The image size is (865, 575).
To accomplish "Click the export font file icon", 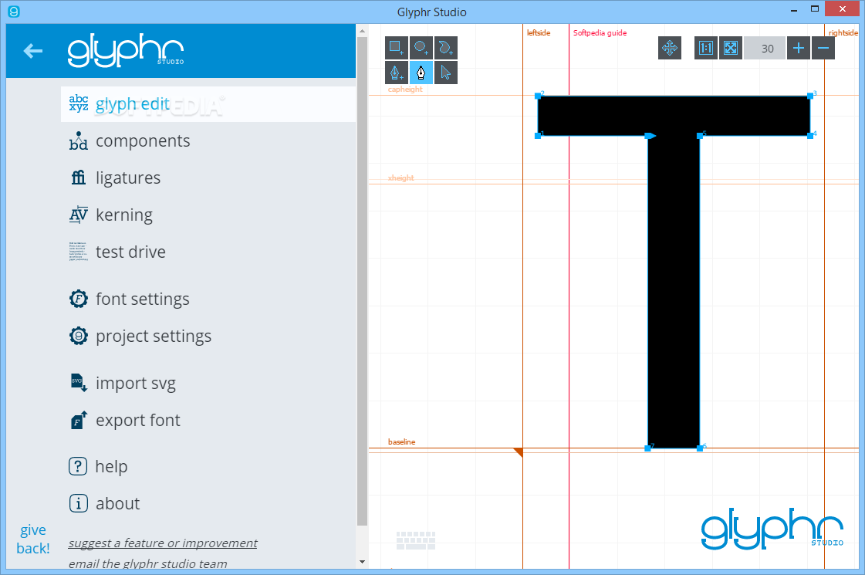I will [x=79, y=419].
